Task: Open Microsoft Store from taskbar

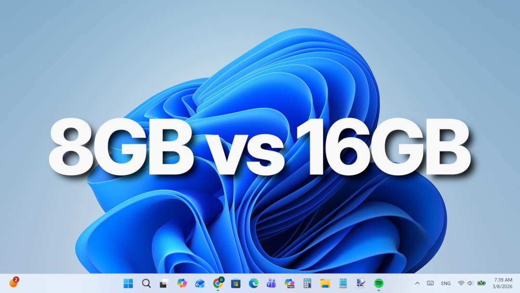Action: (x=236, y=283)
